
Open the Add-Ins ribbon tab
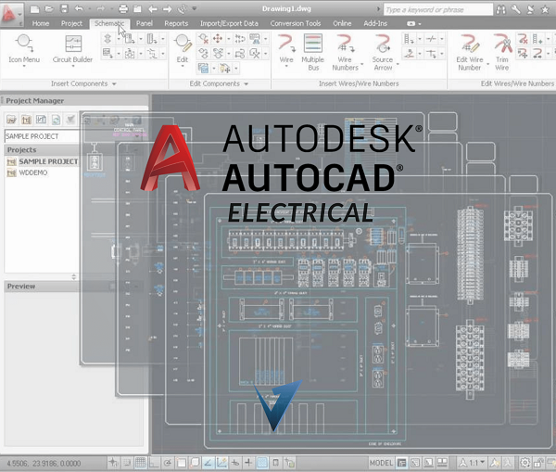pos(375,23)
